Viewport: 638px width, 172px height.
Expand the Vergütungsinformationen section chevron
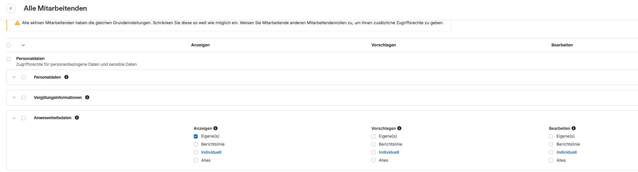14,98
